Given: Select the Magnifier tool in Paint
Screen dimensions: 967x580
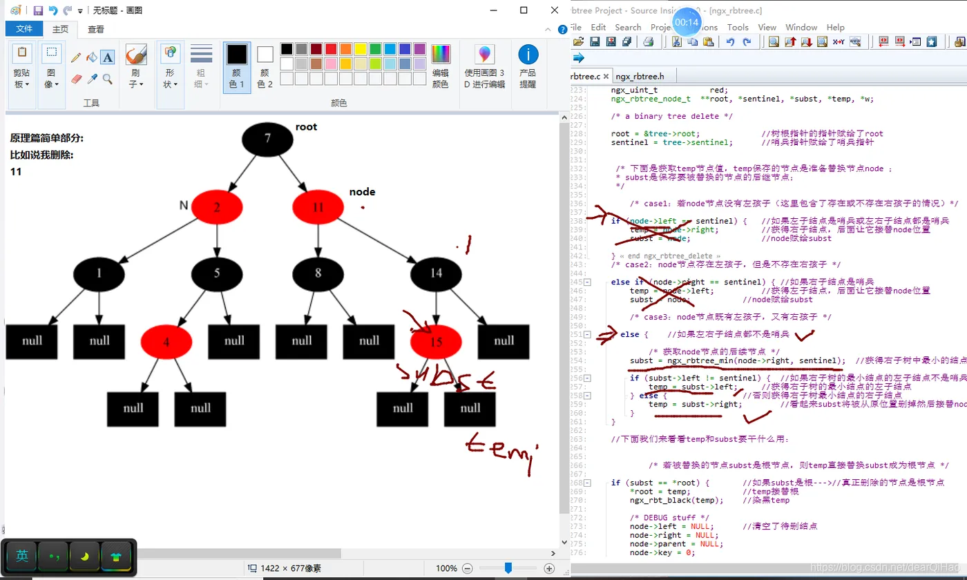Looking at the screenshot, I should tap(108, 79).
